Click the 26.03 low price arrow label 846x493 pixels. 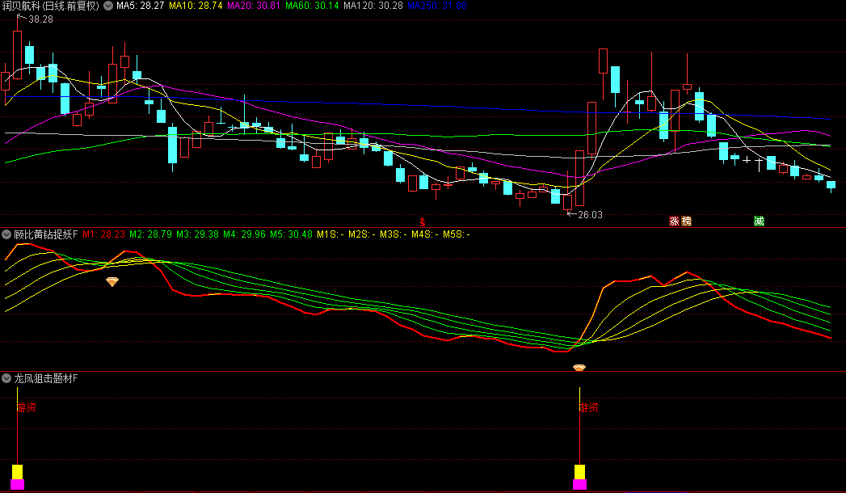coord(585,214)
